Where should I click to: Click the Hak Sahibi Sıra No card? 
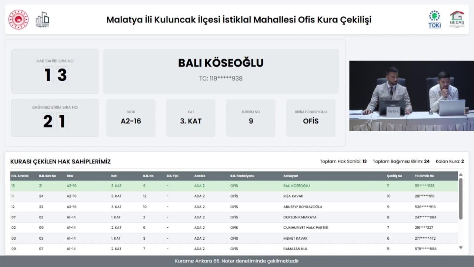point(55,71)
